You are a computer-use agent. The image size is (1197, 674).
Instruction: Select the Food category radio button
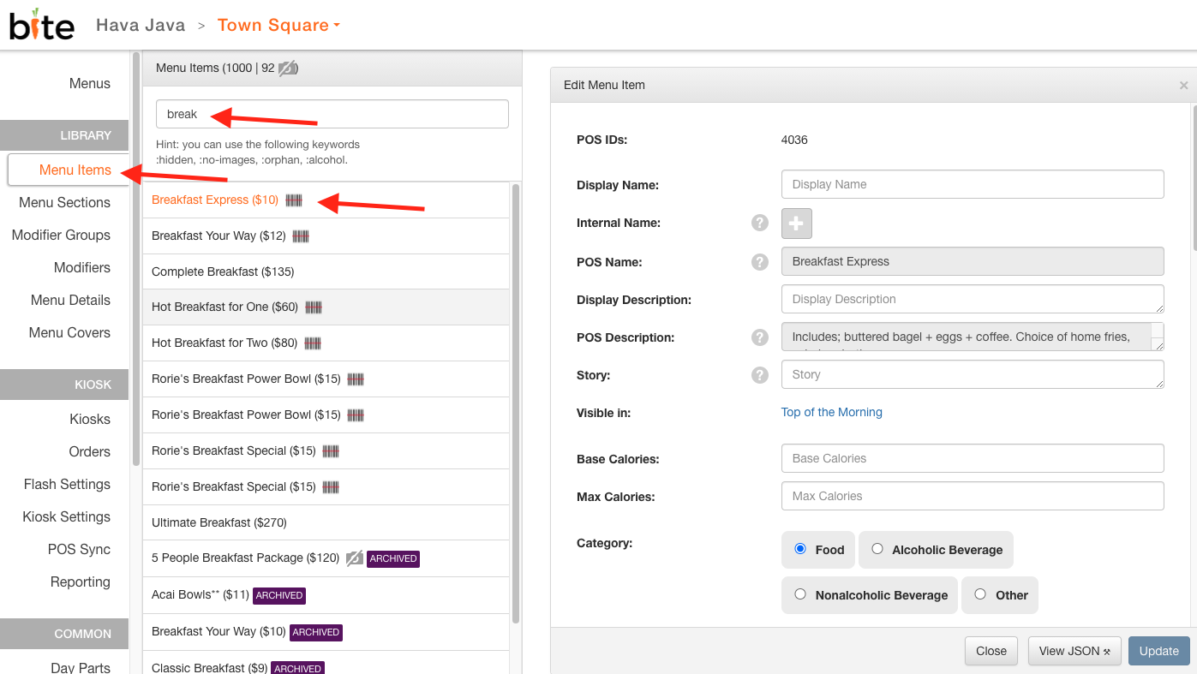[x=800, y=549]
